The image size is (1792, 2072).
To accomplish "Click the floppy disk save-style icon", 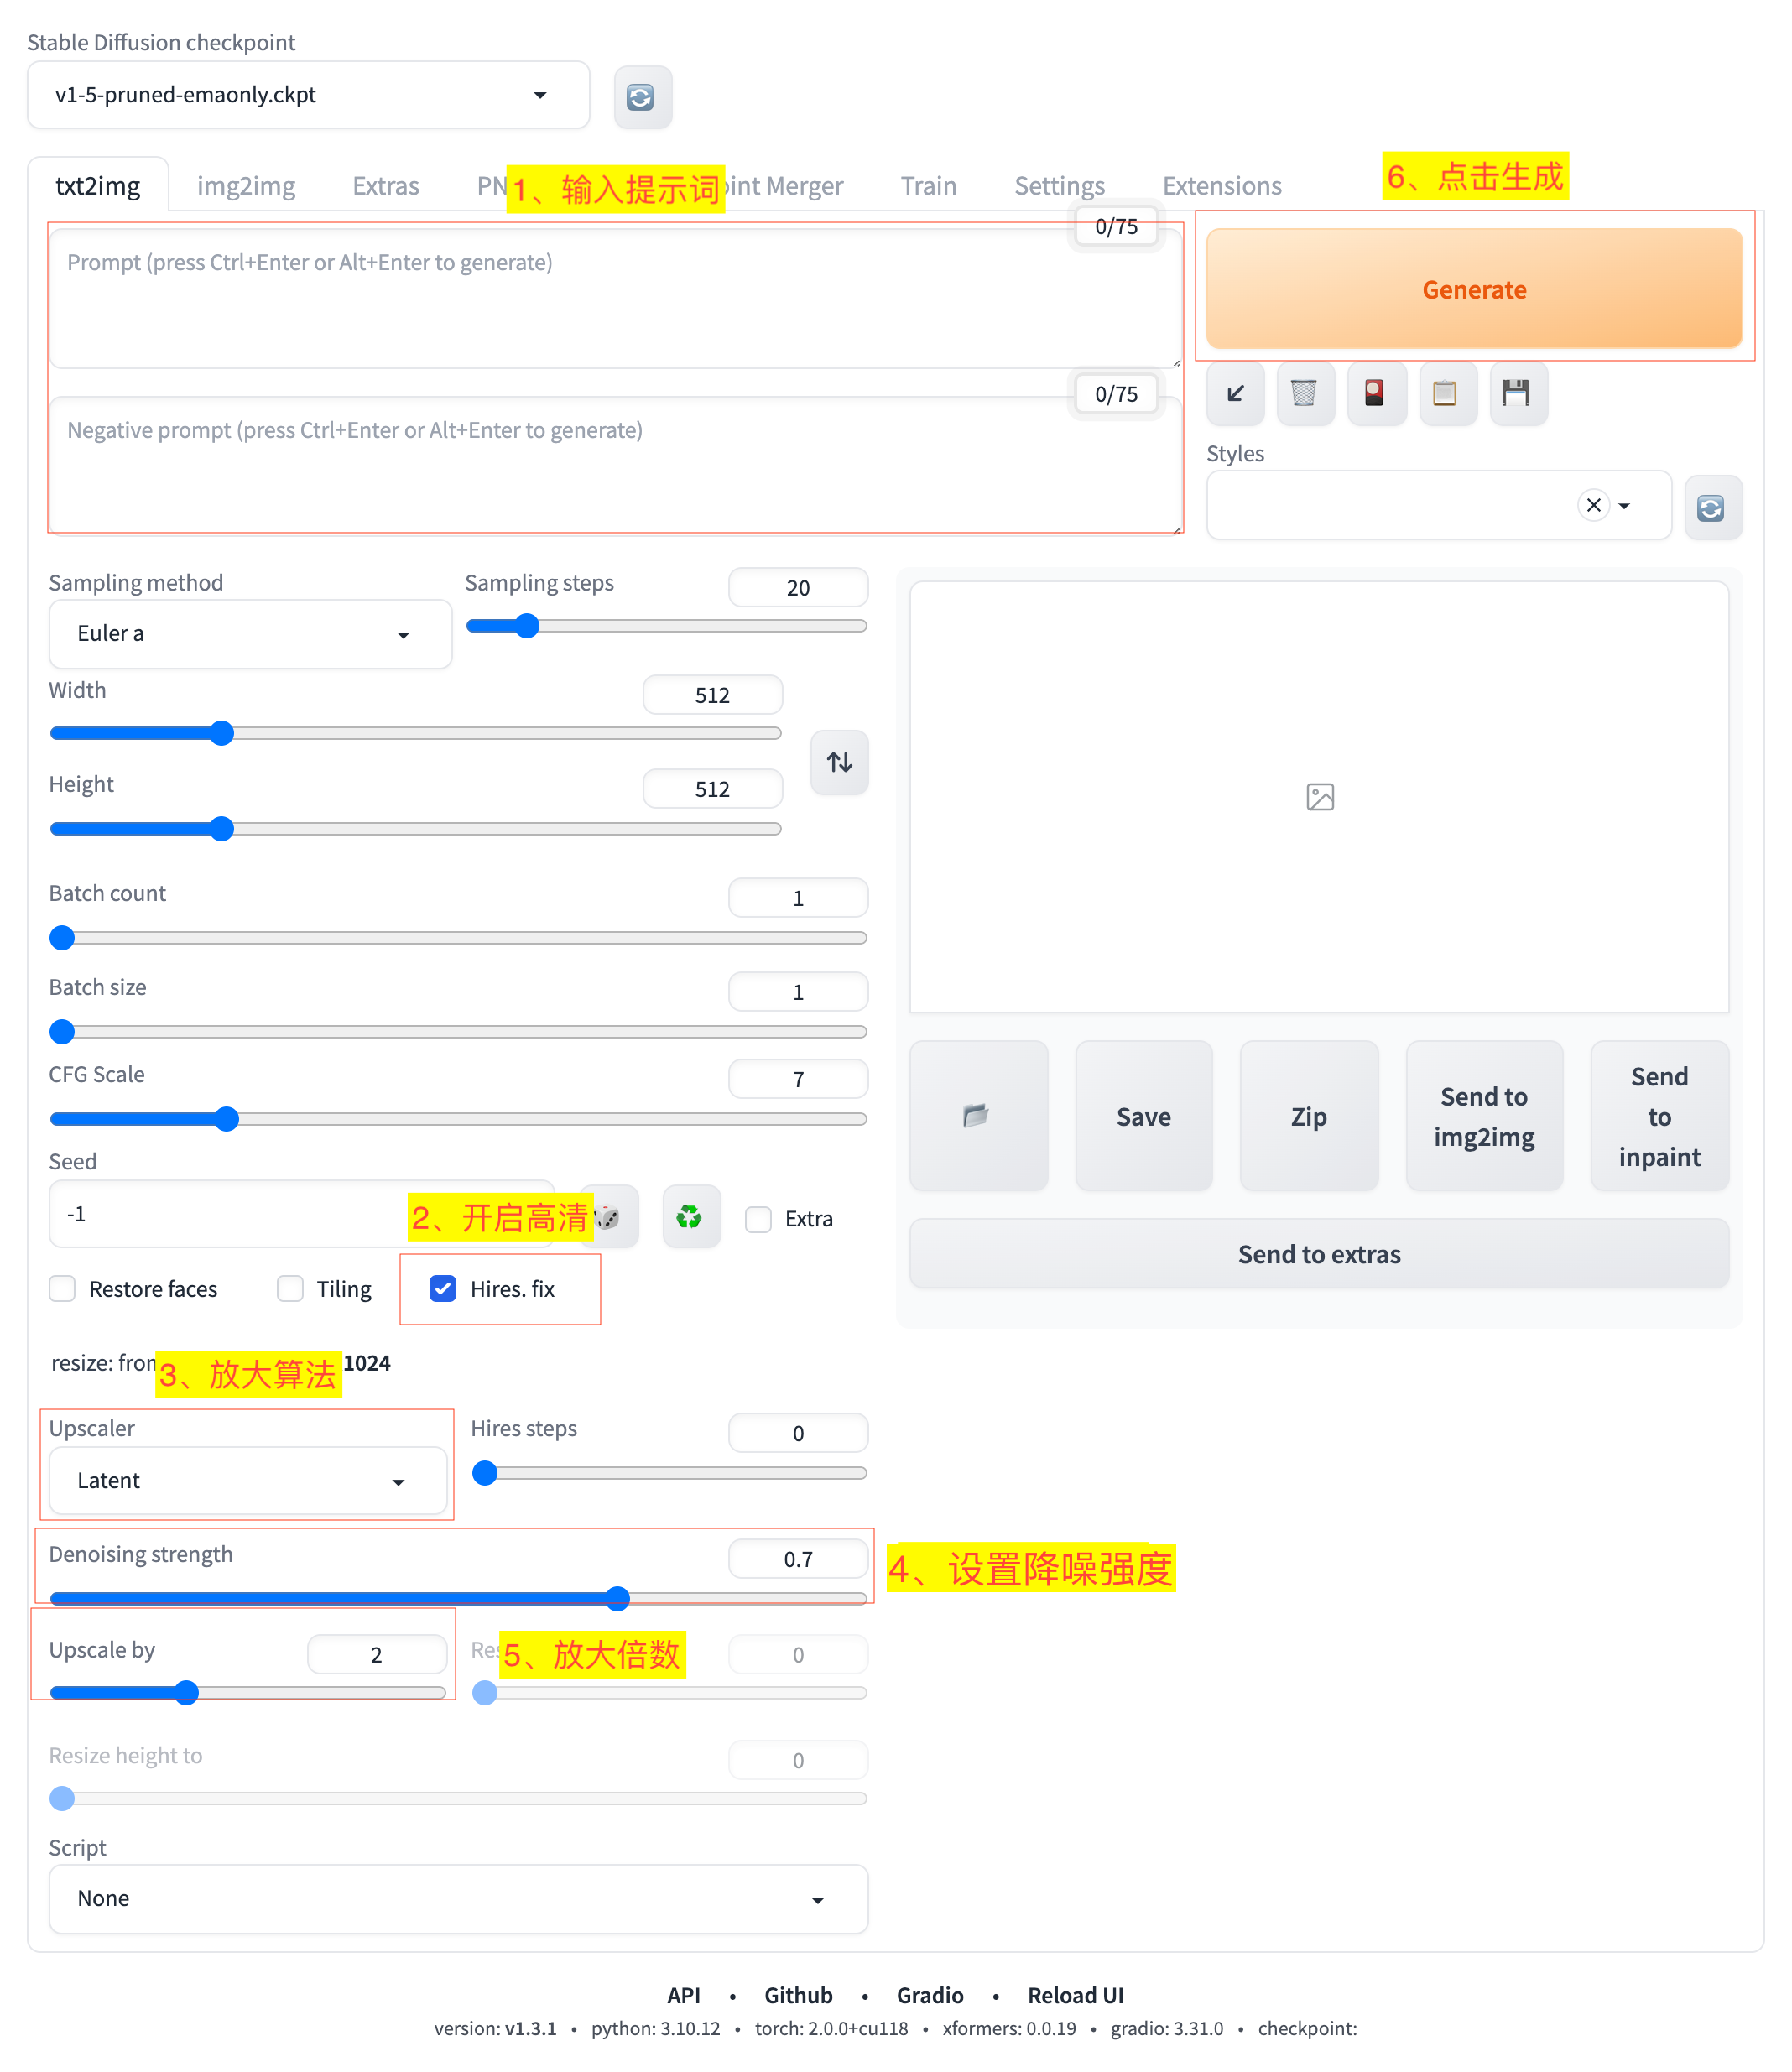I will 1516,393.
